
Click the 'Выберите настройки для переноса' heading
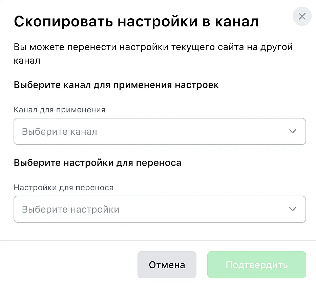click(98, 163)
